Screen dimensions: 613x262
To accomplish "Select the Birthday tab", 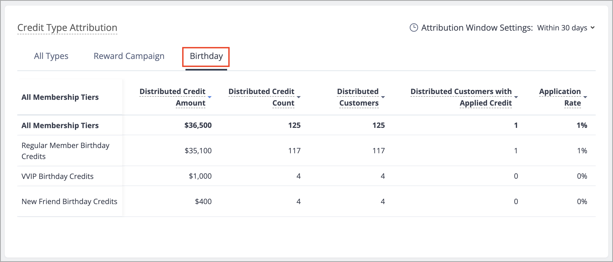I will [206, 56].
